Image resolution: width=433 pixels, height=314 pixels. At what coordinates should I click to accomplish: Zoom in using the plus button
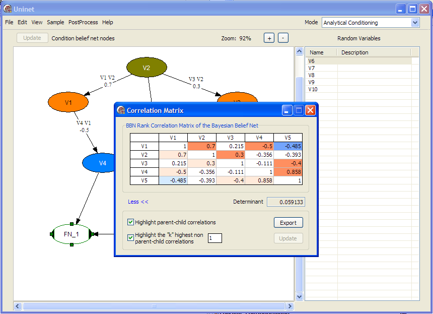click(x=269, y=37)
